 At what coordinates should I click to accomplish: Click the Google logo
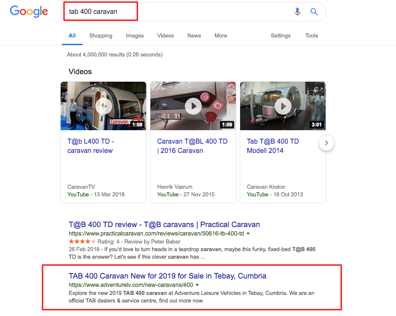[x=29, y=11]
